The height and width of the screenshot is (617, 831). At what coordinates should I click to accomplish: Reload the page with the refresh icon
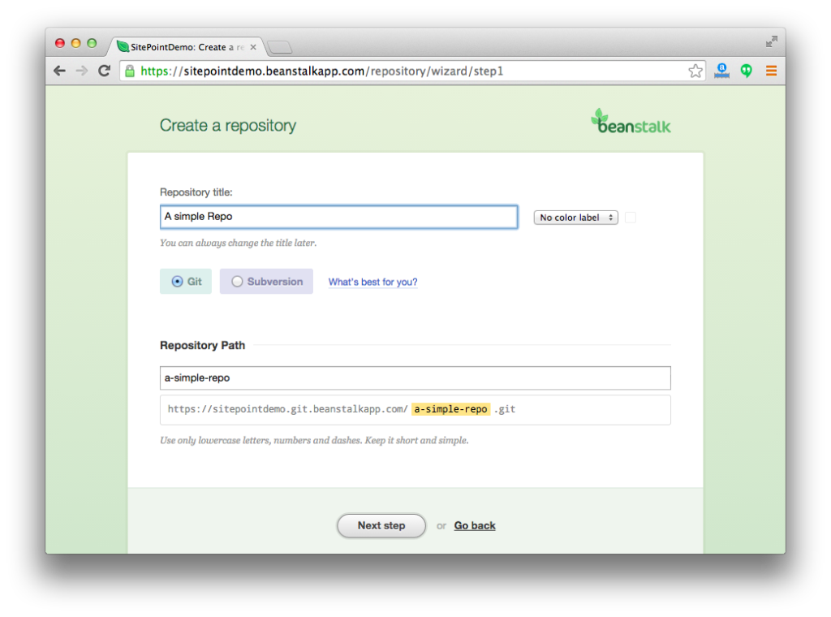click(x=105, y=71)
